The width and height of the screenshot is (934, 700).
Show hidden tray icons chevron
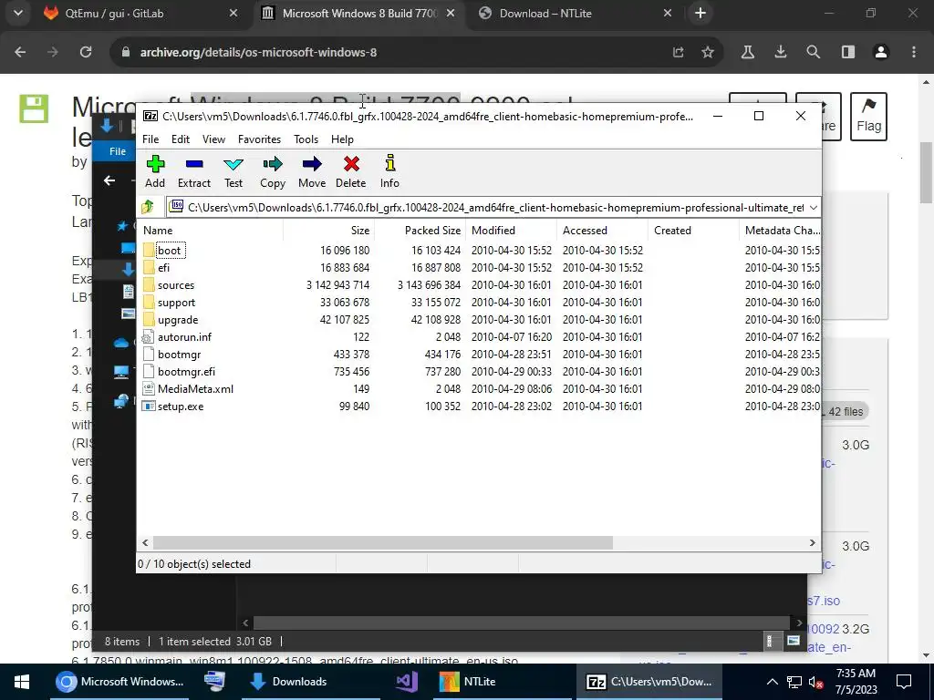(772, 682)
